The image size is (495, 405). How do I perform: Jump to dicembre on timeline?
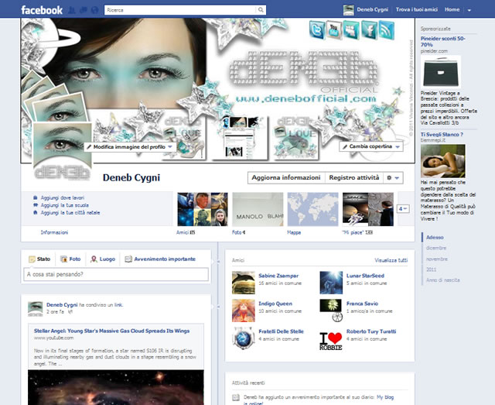click(x=436, y=248)
